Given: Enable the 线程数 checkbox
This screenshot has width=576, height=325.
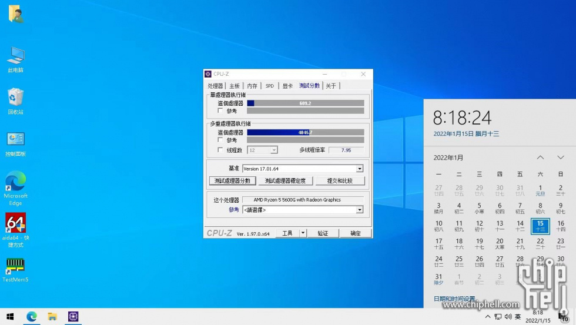Looking at the screenshot, I should tap(220, 150).
